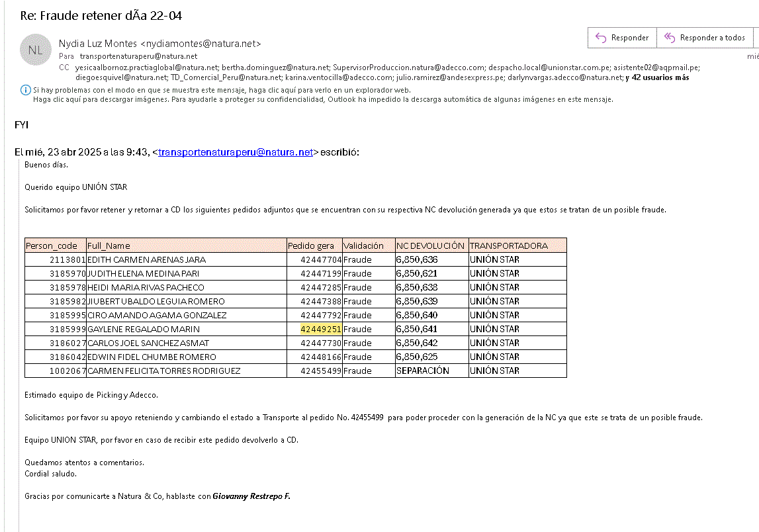This screenshot has width=759, height=532.
Task: Open the transportenaturaperu@natura.net link in the quoted header
Action: [x=235, y=152]
